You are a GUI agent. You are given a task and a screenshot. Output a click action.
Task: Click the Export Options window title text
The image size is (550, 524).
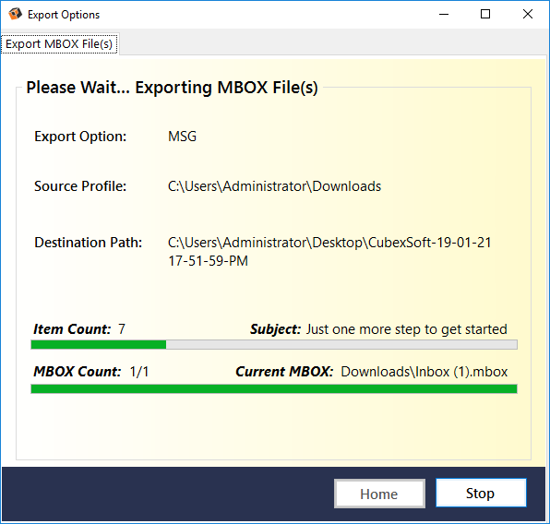pos(64,15)
